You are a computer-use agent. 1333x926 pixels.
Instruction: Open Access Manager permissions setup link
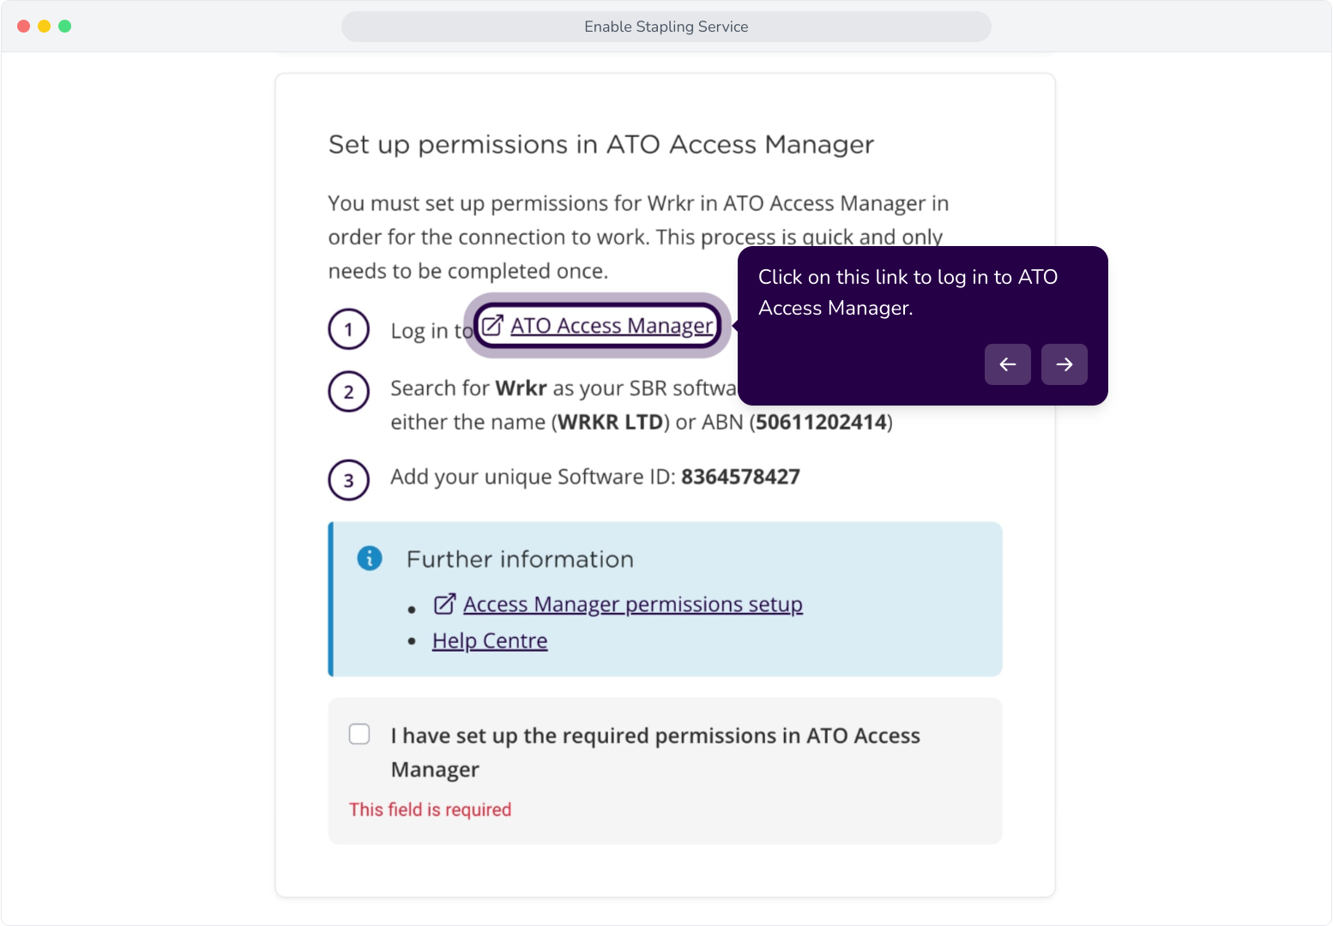(633, 604)
